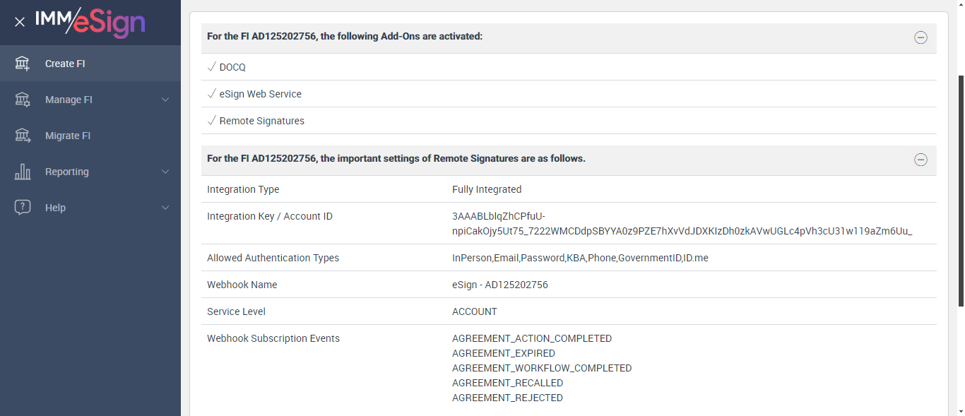
Task: Expand the Manage FI submenu chevron
Action: point(165,100)
